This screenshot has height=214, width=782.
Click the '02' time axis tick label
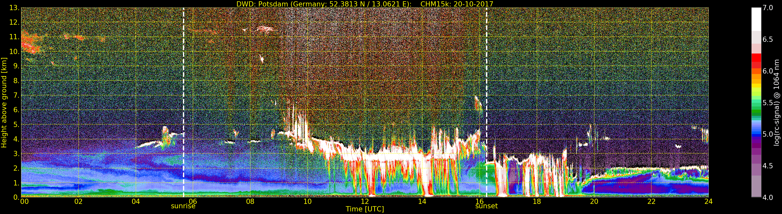[78, 201]
